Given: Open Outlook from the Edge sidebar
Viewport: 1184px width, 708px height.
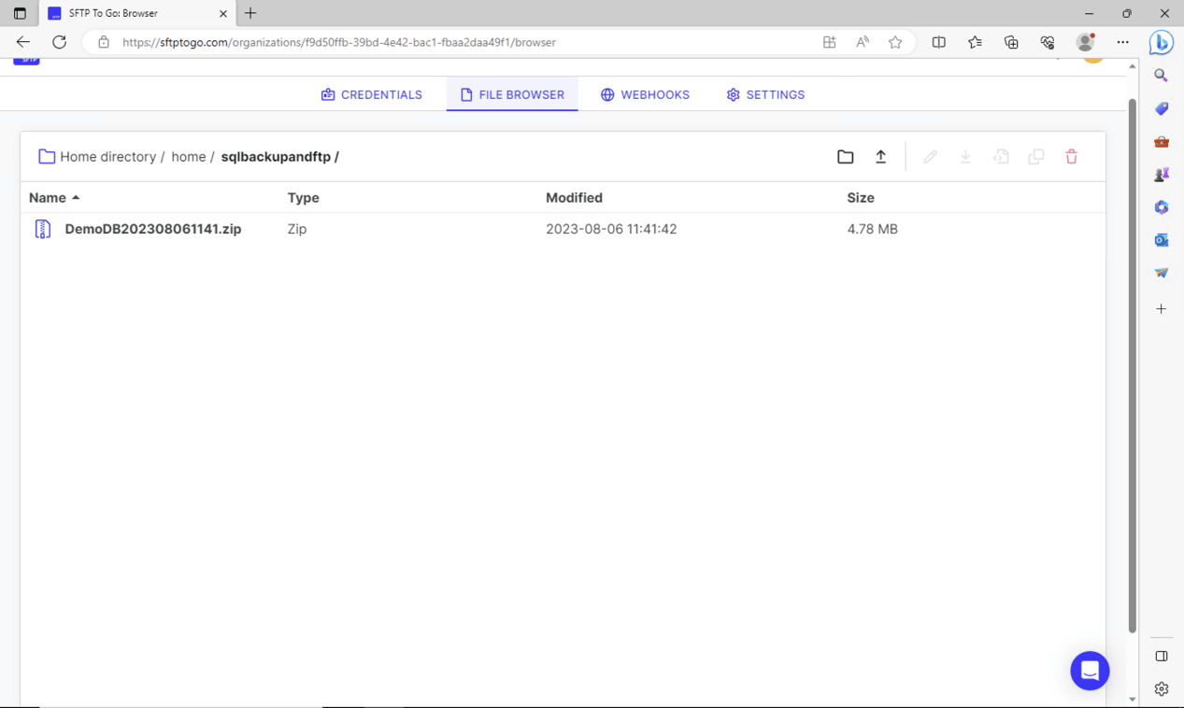Looking at the screenshot, I should point(1161,240).
